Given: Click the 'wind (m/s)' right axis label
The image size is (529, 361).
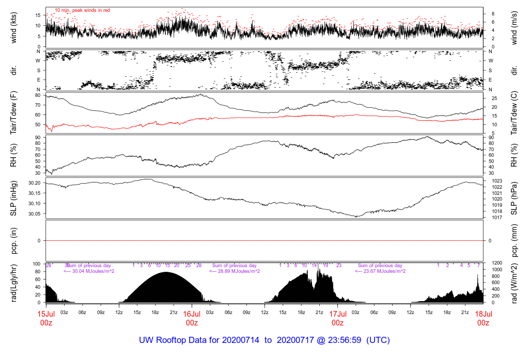Looking at the screenshot, I should click(x=515, y=28).
